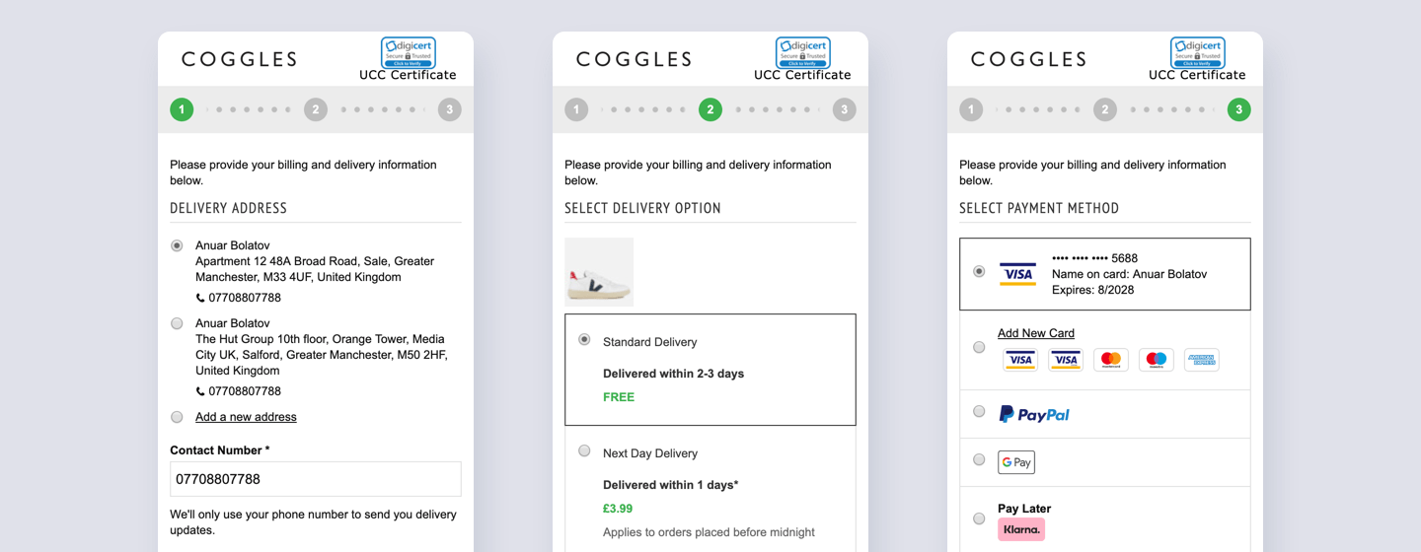Image resolution: width=1421 pixels, height=552 pixels.
Task: Open the Add New Card link
Action: [x=1035, y=333]
